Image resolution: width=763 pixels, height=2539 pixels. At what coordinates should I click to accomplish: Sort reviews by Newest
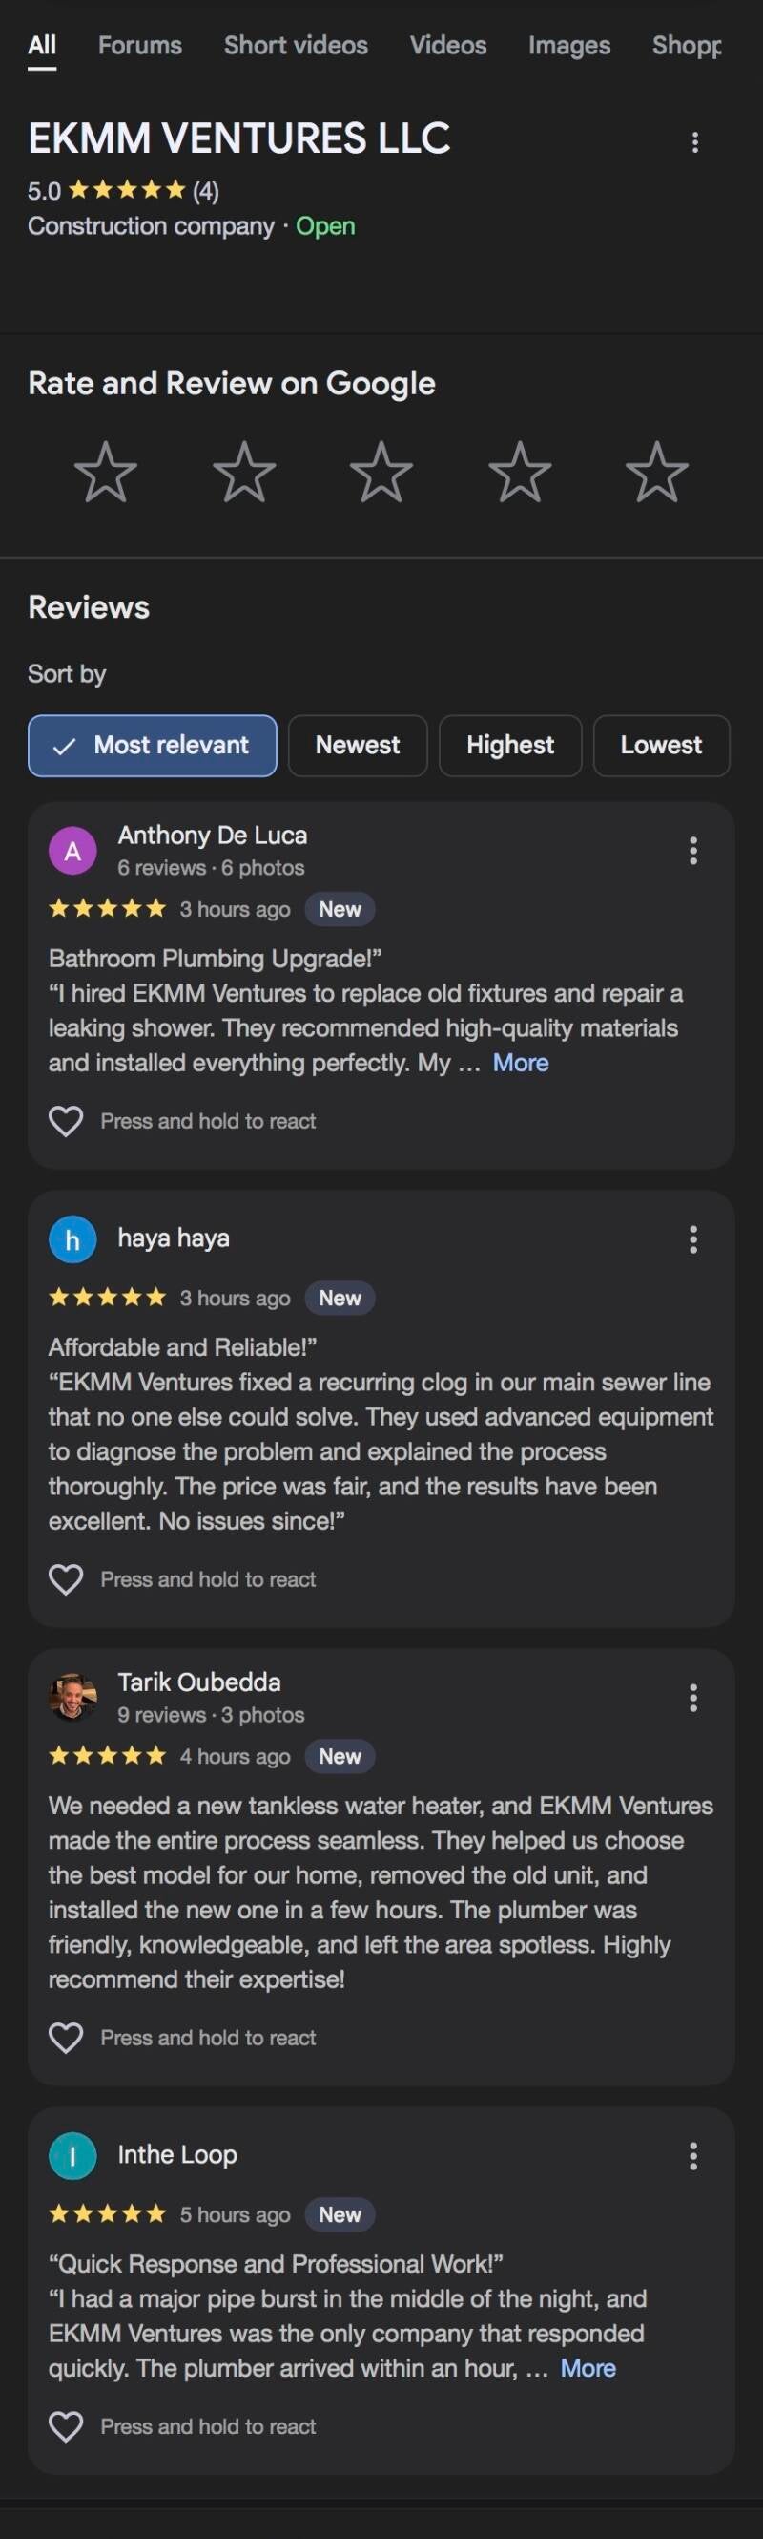(x=358, y=745)
